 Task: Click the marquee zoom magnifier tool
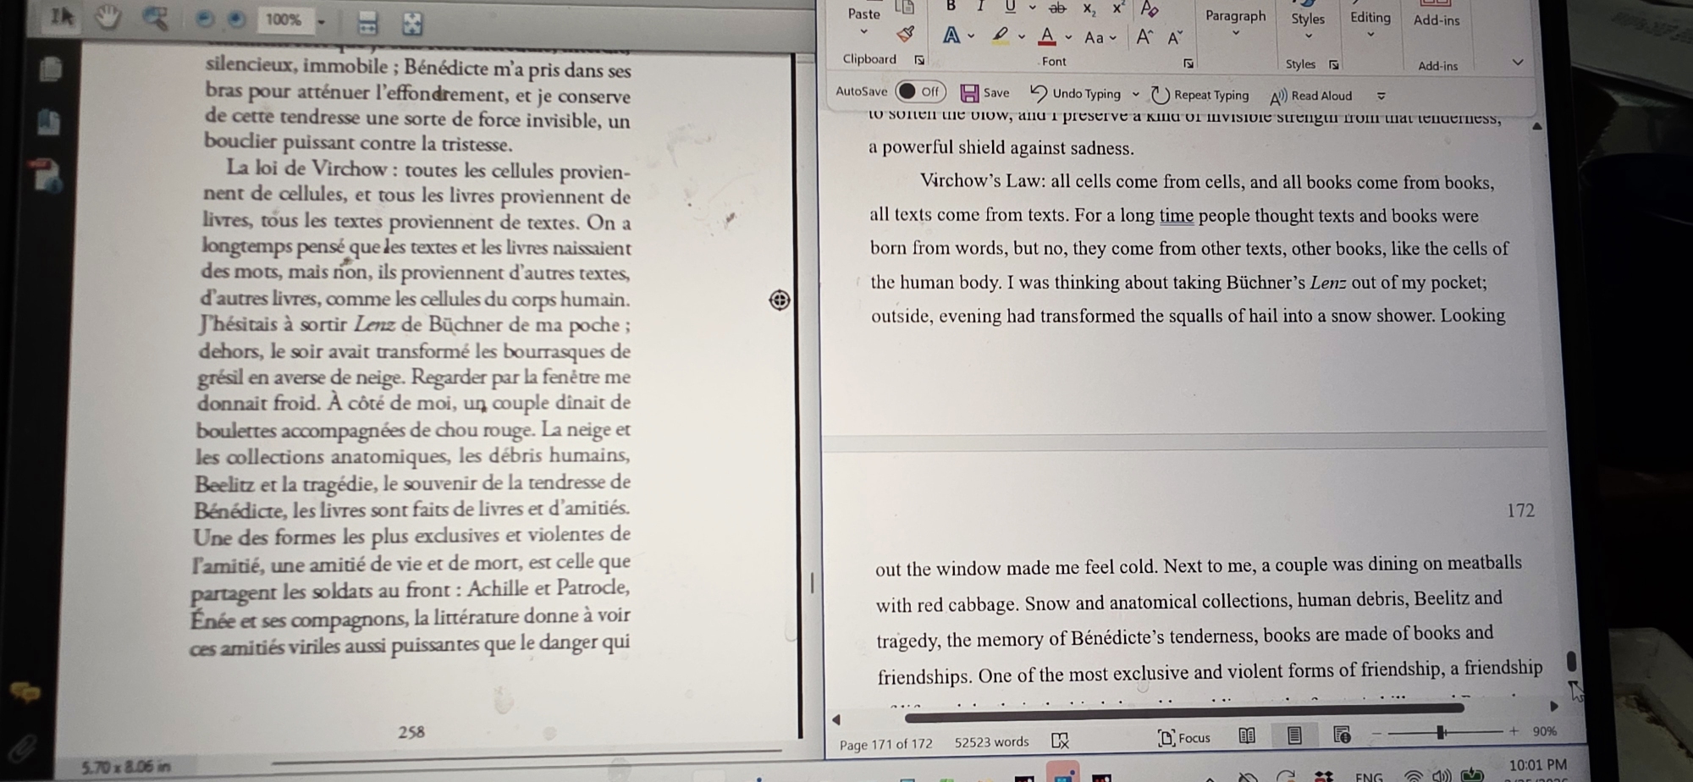tap(155, 18)
